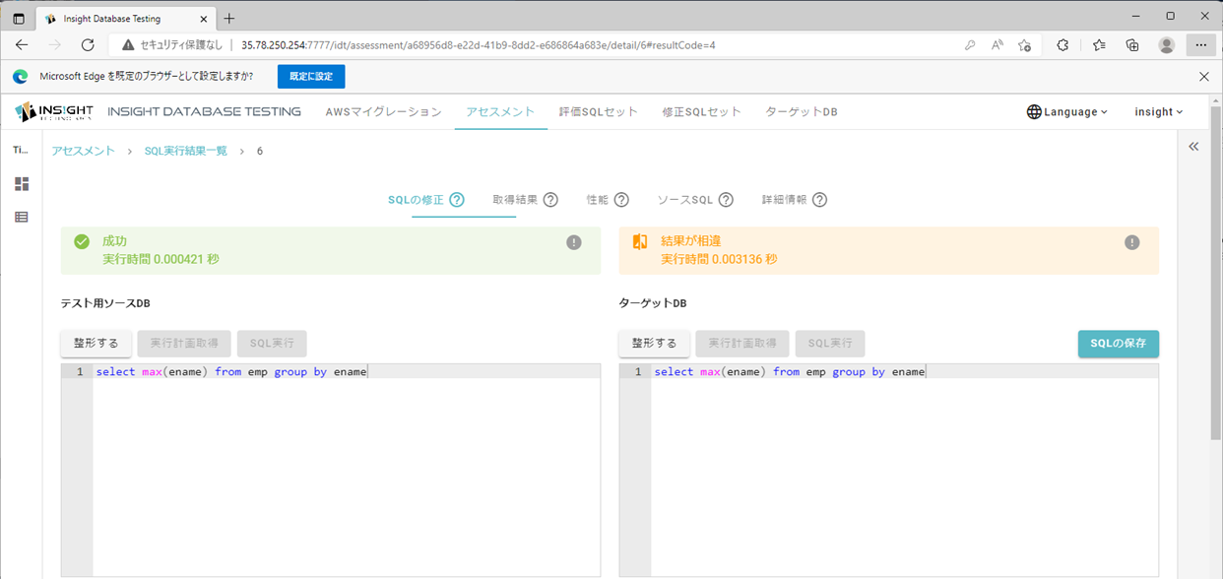Click 整形する under テスト用ソースDB
1223x579 pixels.
click(x=97, y=344)
